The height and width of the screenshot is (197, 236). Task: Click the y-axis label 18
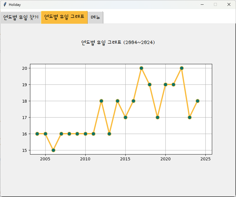tap(25, 101)
